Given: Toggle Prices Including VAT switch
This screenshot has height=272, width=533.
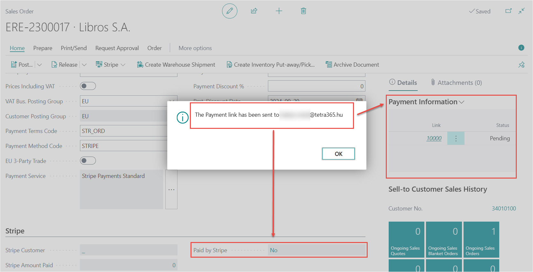Looking at the screenshot, I should (88, 86).
